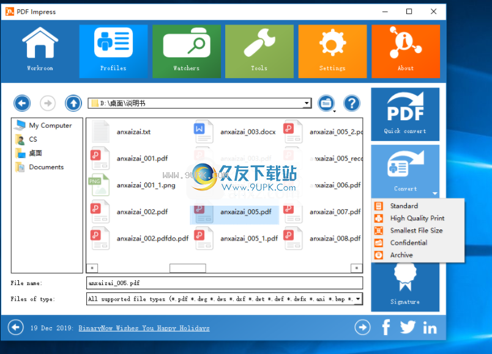The width and height of the screenshot is (492, 354).
Task: Go up one folder level
Action: click(x=73, y=103)
